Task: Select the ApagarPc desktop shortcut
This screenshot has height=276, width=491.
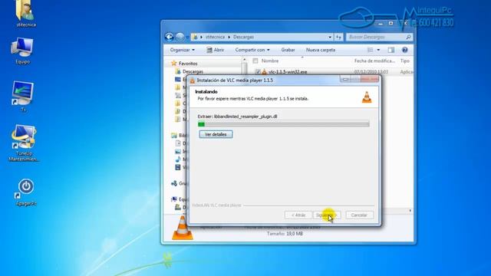Action: point(25,192)
